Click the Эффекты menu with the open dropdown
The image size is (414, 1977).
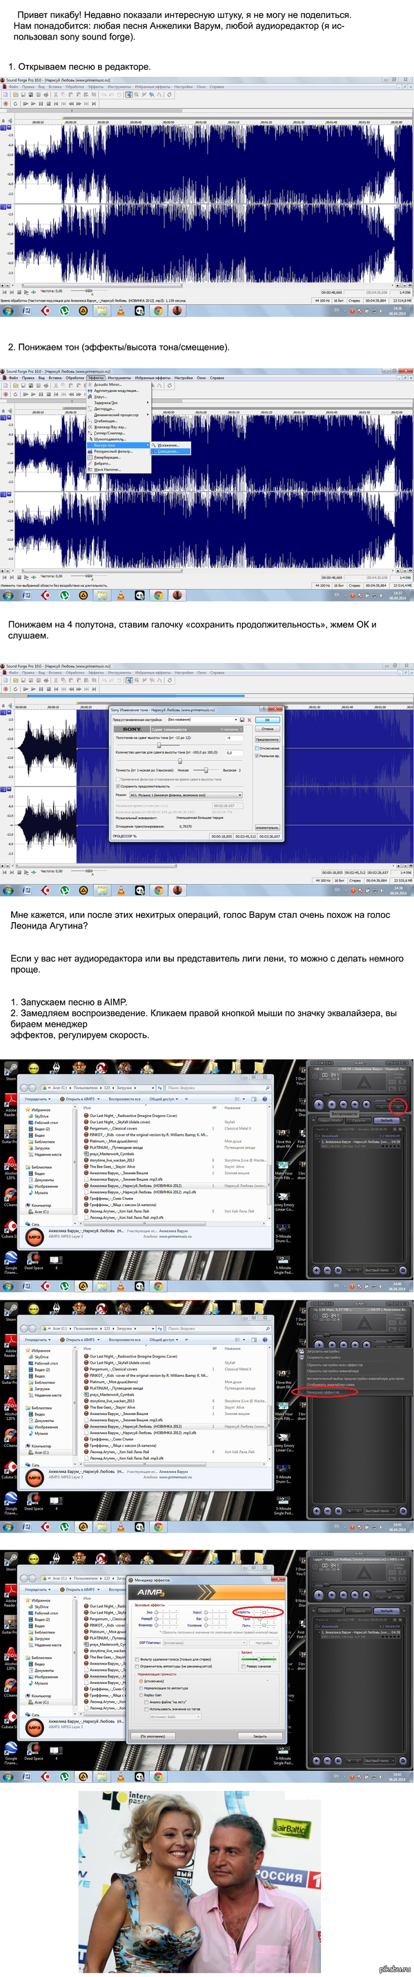(x=96, y=377)
